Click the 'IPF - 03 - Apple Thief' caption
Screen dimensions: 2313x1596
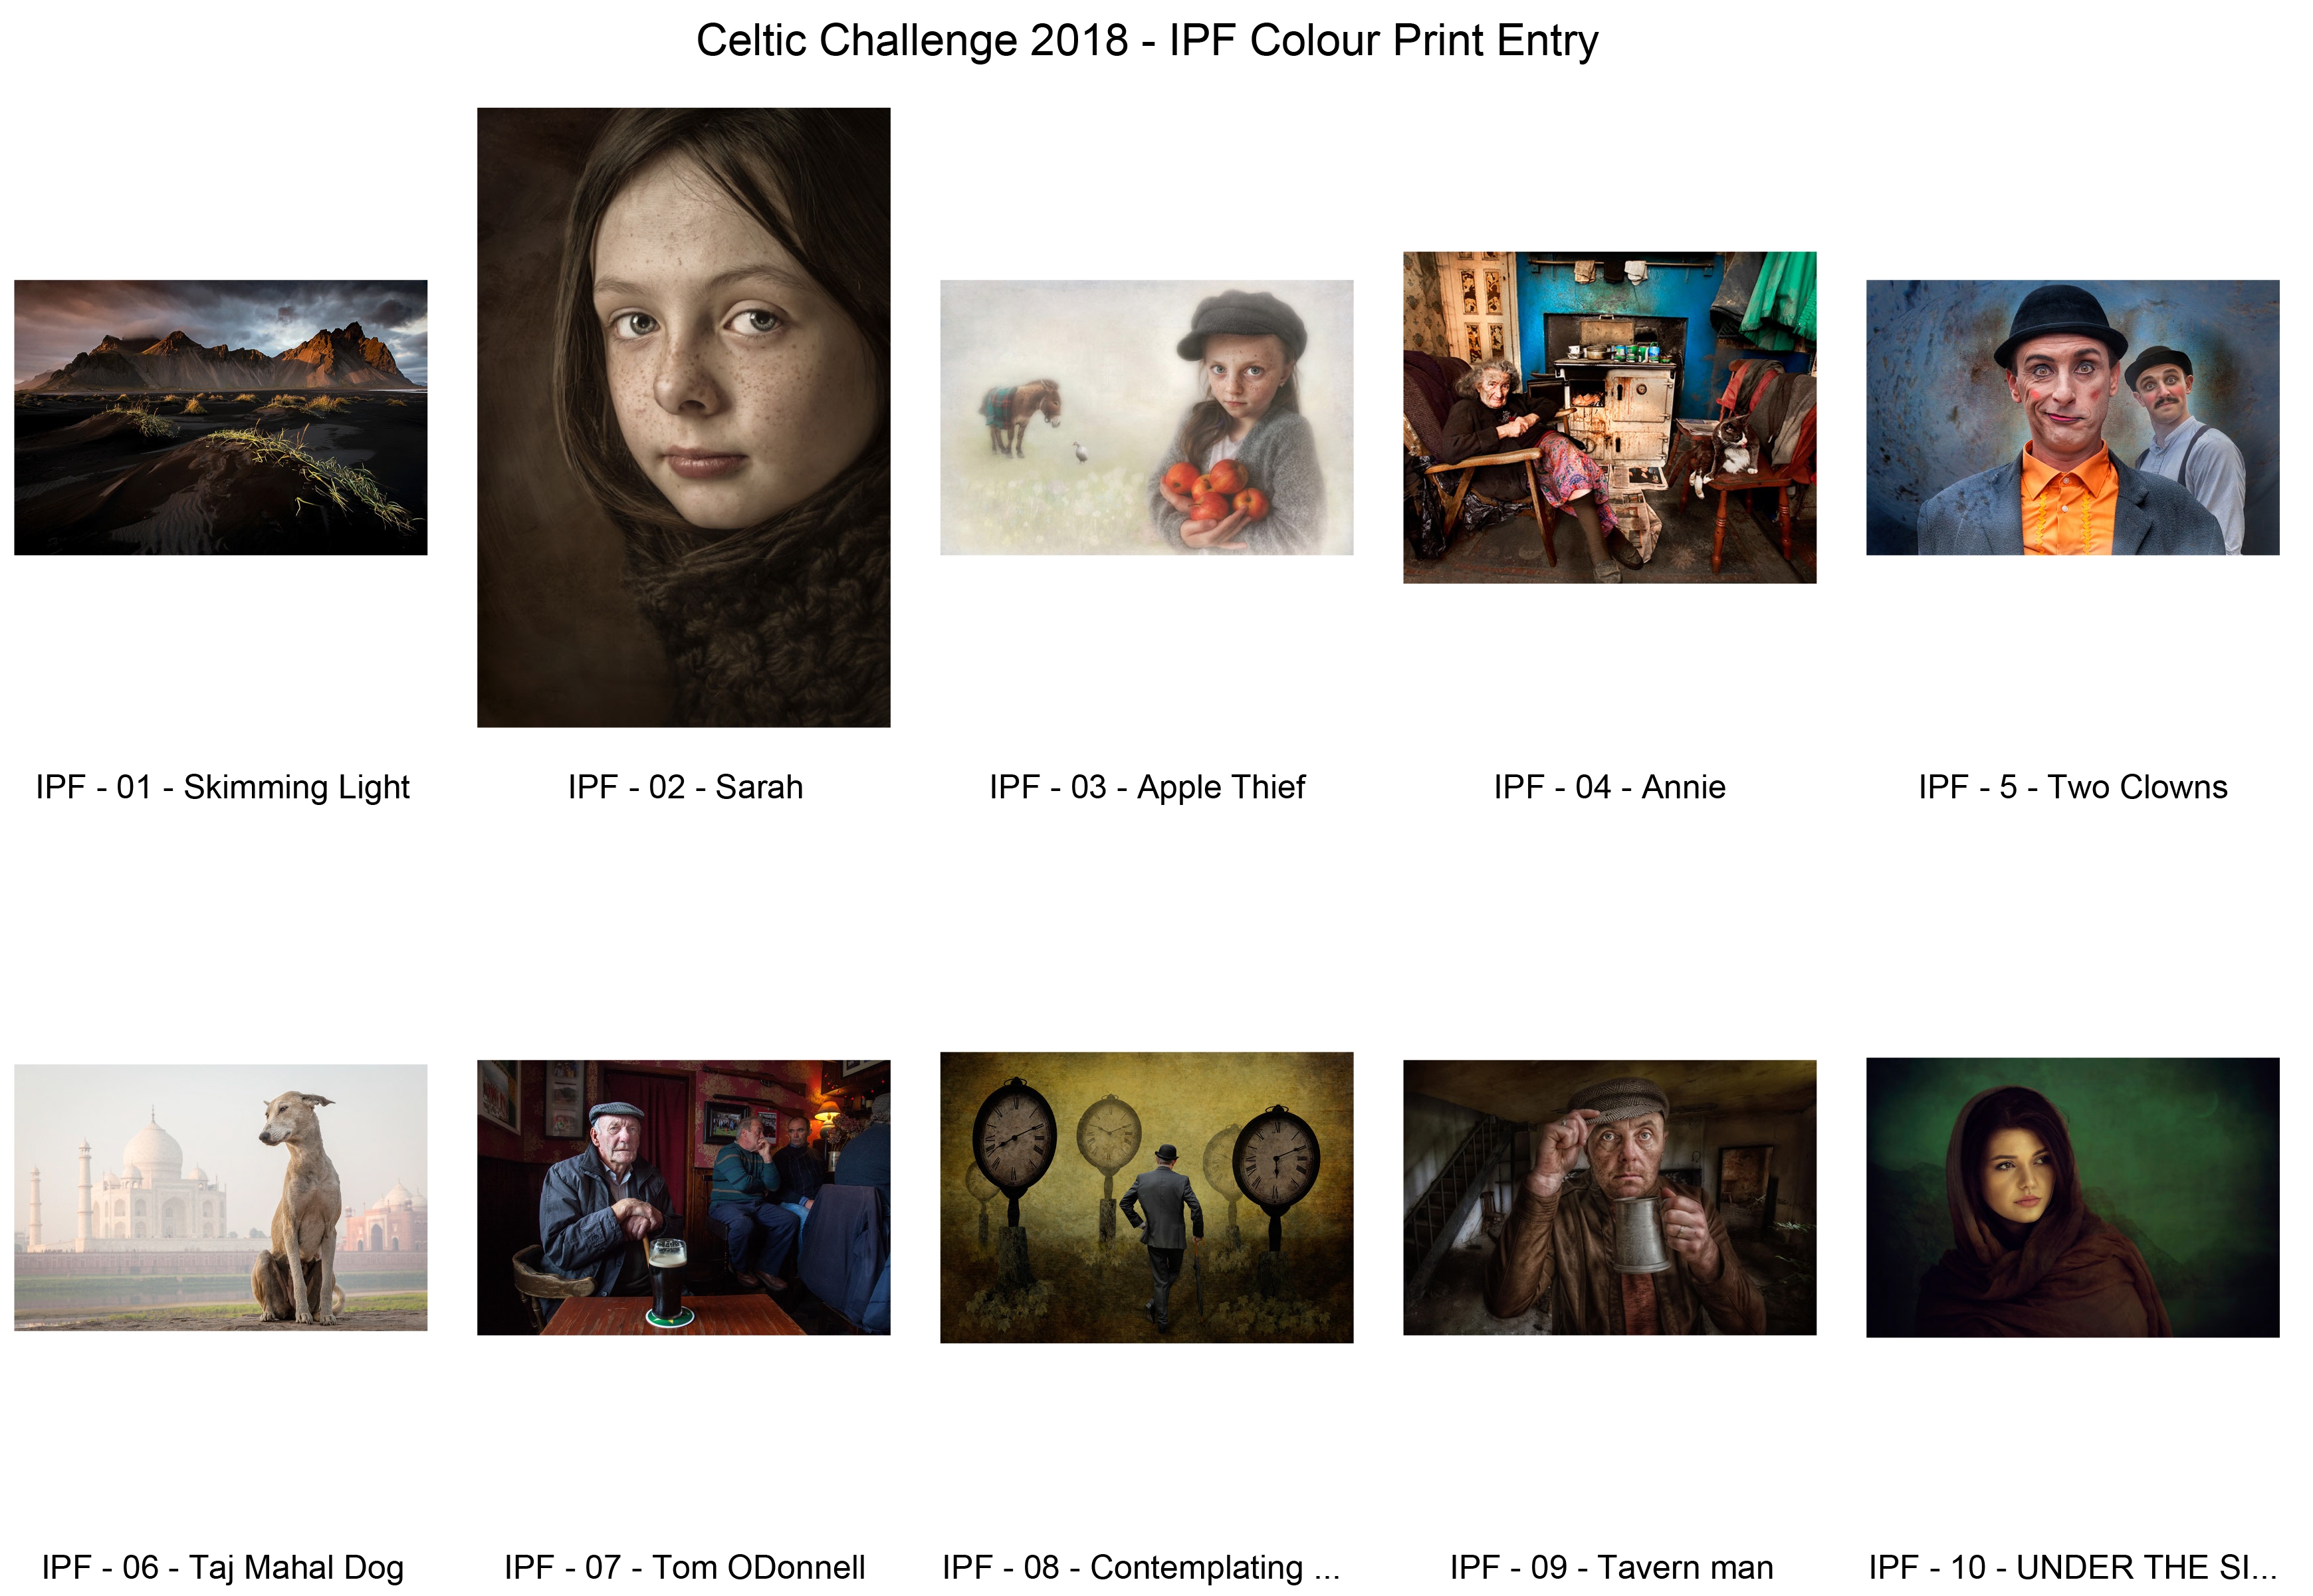tap(1147, 788)
